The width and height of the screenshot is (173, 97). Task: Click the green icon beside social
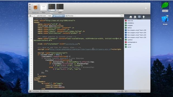click(x=126, y=47)
